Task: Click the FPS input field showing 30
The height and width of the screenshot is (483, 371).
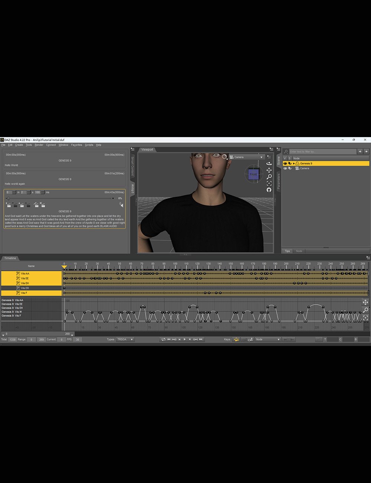Action: coord(78,339)
